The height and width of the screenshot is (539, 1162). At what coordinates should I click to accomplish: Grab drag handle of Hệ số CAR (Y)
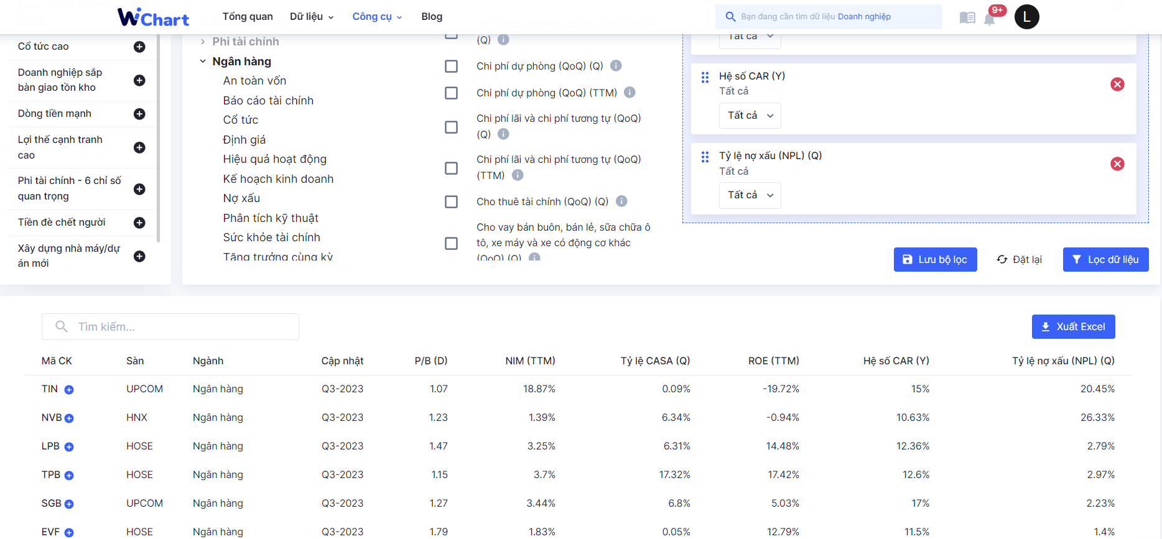[705, 77]
